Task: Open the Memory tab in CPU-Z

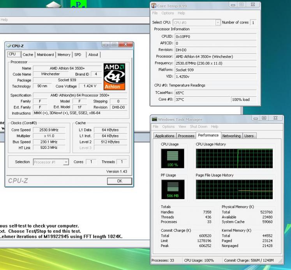Action: 64,55
